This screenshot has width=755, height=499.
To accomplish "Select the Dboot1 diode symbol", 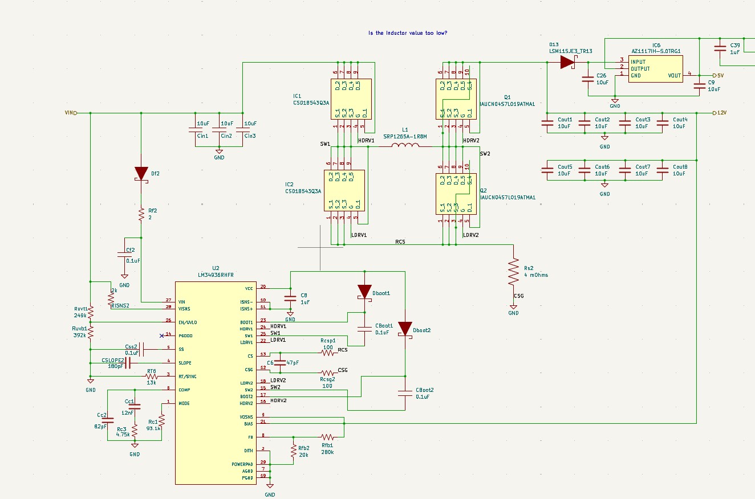I will coord(364,292).
